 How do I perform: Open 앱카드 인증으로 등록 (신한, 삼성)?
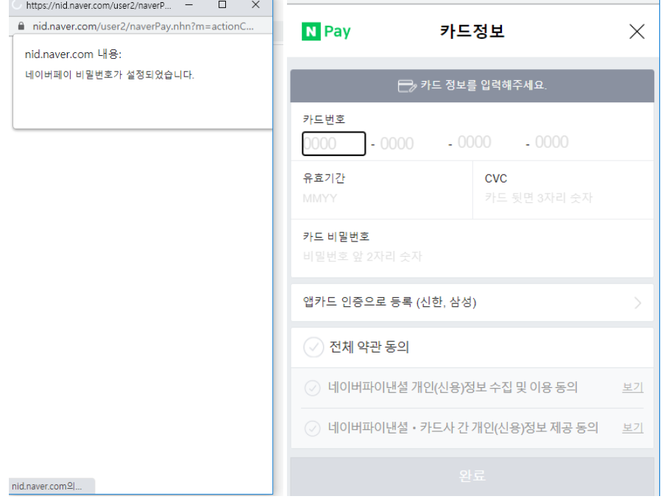pyautogui.click(x=472, y=302)
